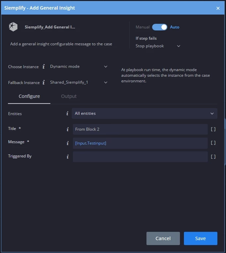The width and height of the screenshot is (226, 253).
Task: Open the Choose Instance Dynamic mode dropdown
Action: coord(79,66)
